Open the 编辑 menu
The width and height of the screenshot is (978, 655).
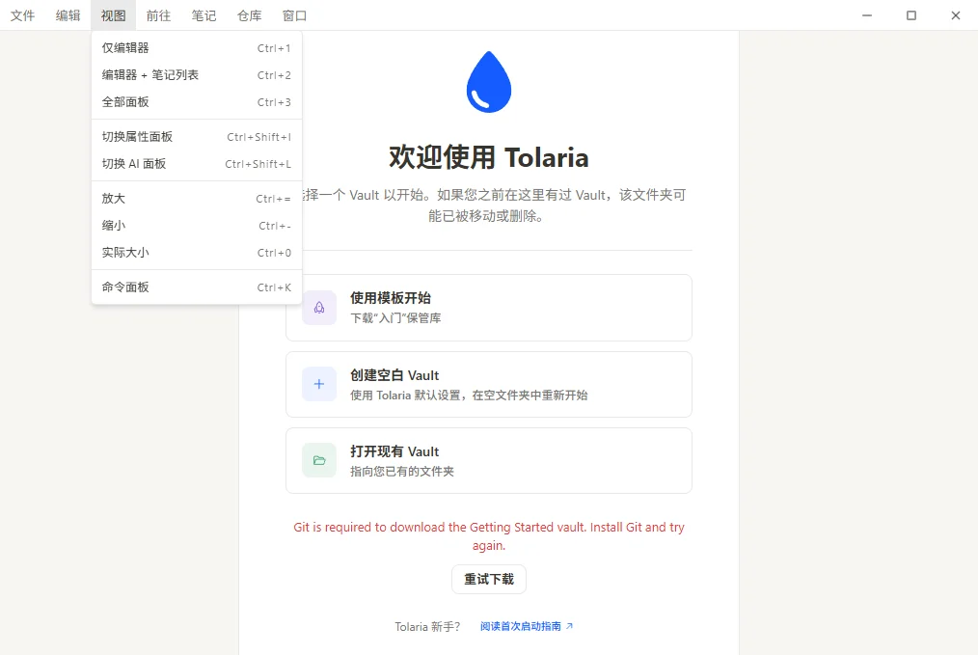(68, 15)
